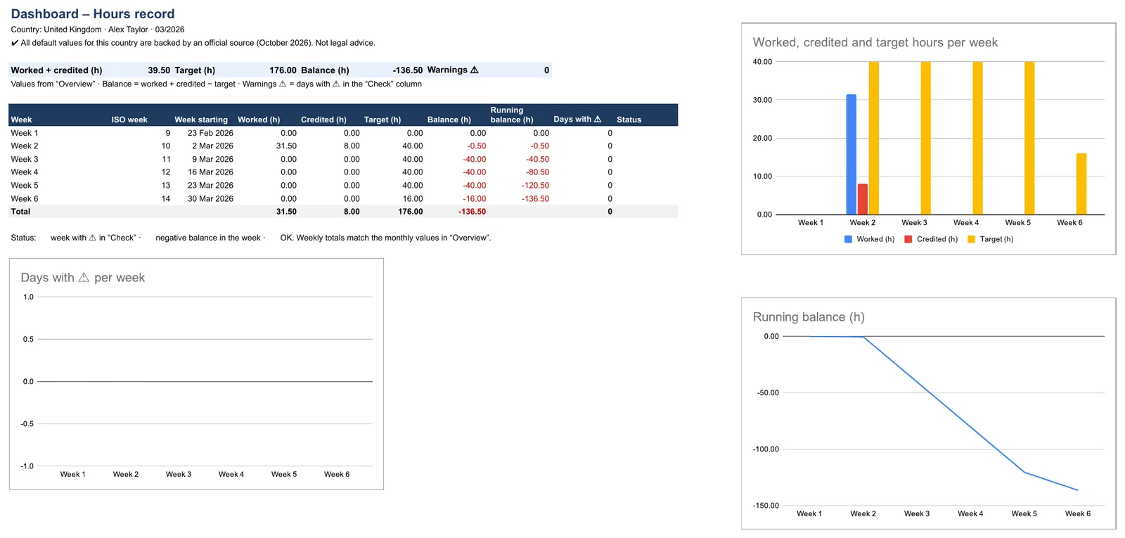Select the red Credited bar for Week 2
The width and height of the screenshot is (1125, 538).
863,199
